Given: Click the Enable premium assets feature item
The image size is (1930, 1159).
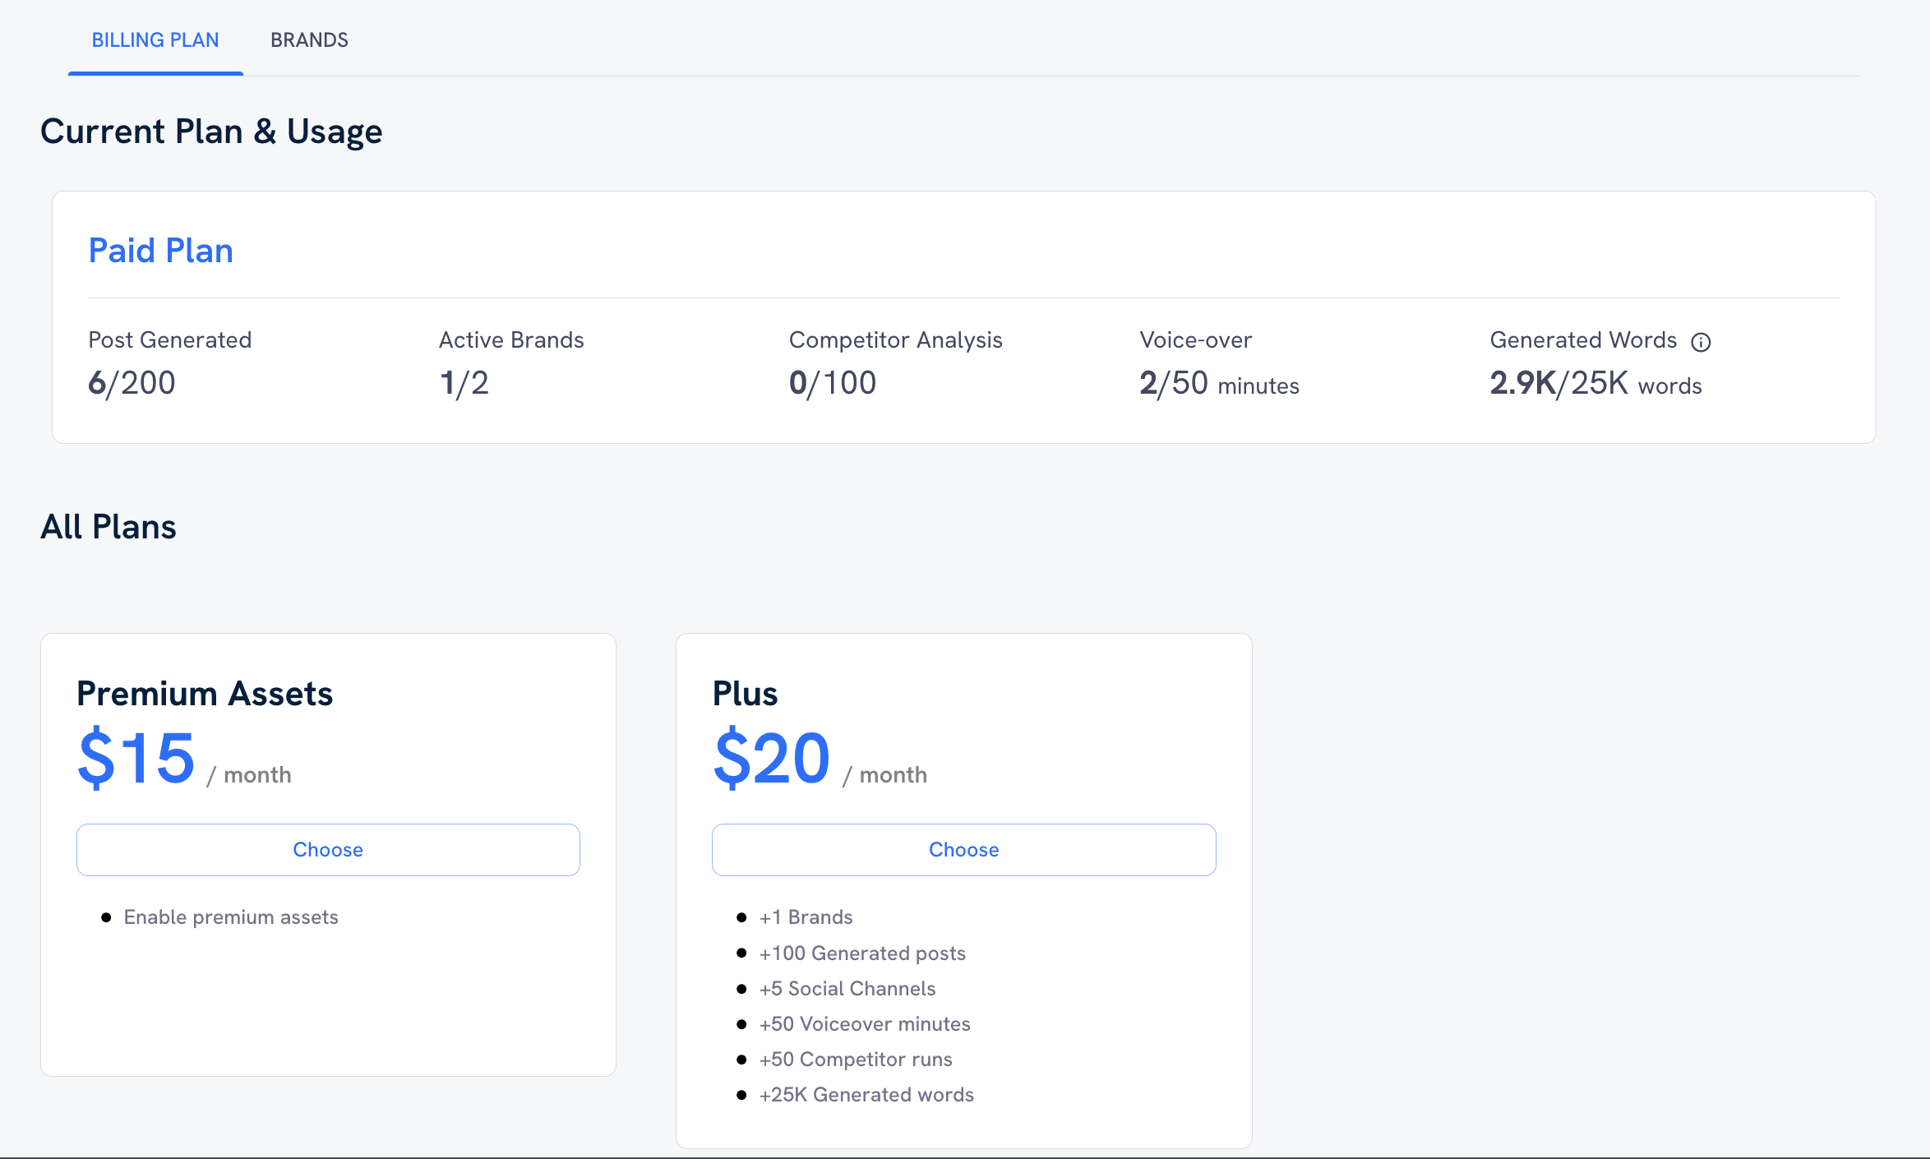Looking at the screenshot, I should [231, 917].
